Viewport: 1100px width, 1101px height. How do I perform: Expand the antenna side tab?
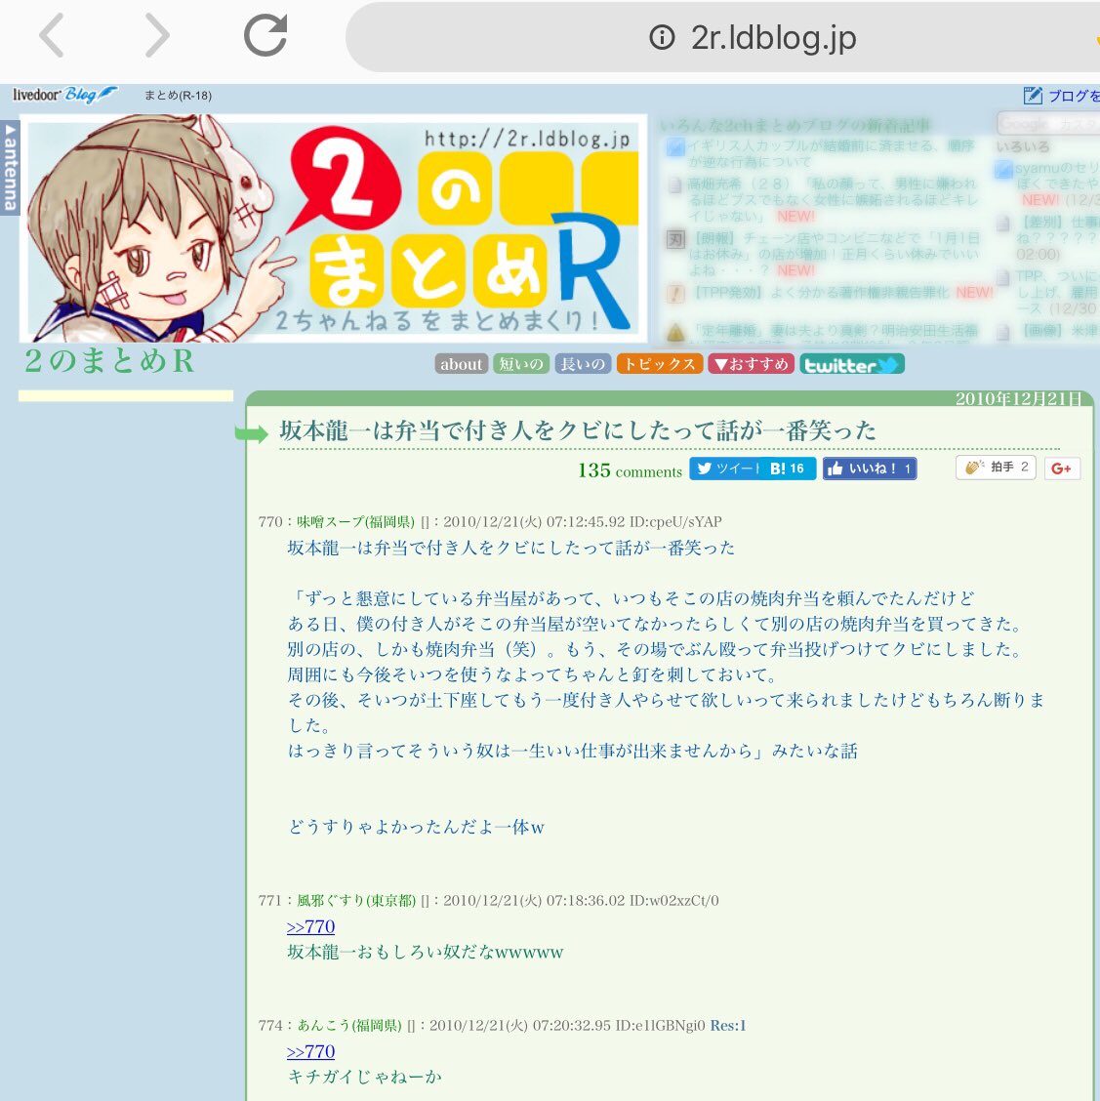[10, 167]
